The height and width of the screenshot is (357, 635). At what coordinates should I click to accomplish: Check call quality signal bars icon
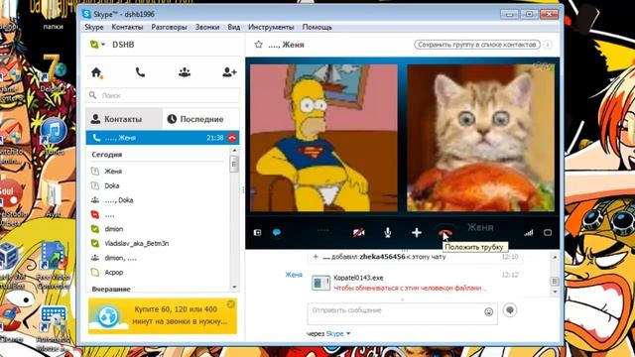pos(529,233)
